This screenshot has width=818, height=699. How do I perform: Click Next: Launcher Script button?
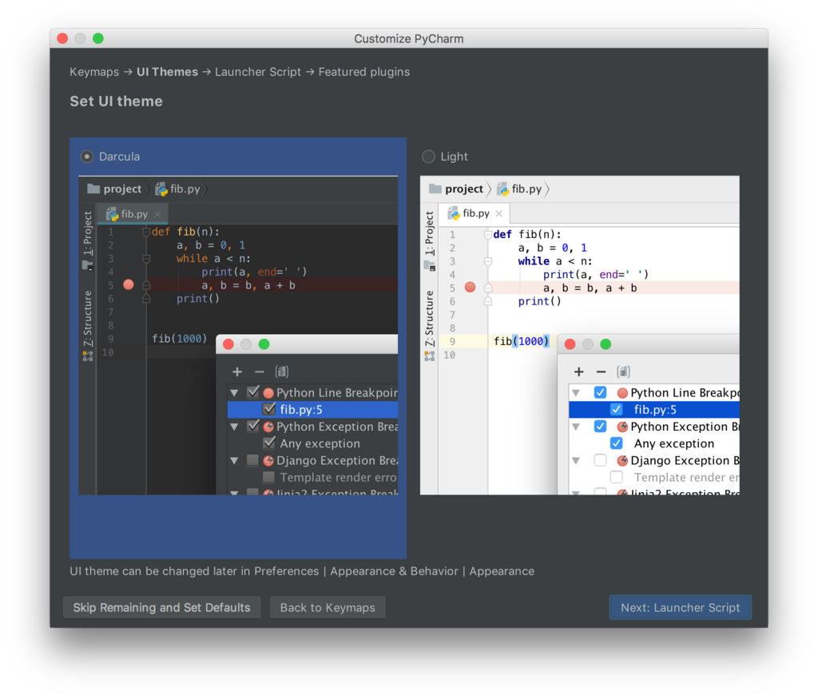(681, 608)
